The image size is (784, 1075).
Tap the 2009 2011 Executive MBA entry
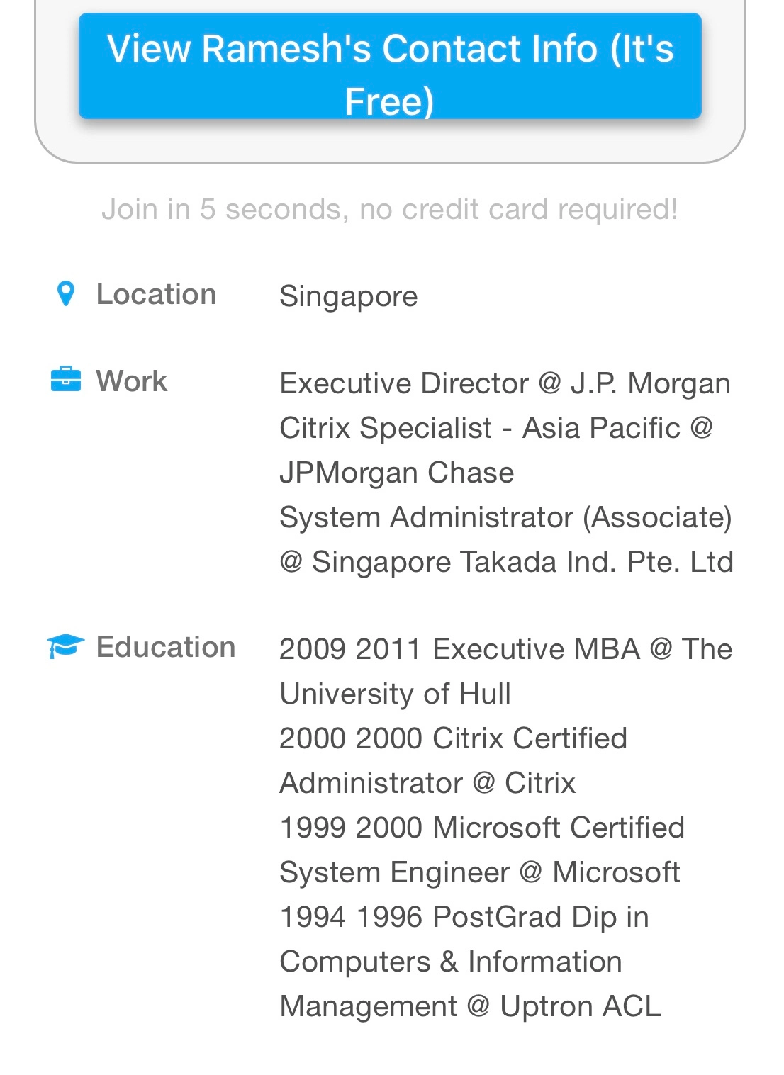[x=505, y=649]
